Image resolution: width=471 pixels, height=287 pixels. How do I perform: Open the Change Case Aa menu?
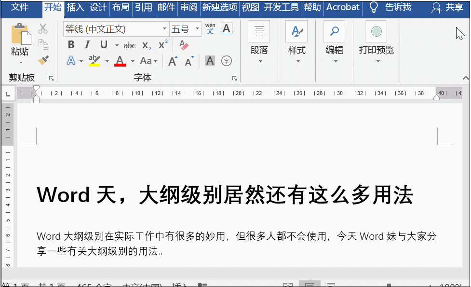point(148,61)
